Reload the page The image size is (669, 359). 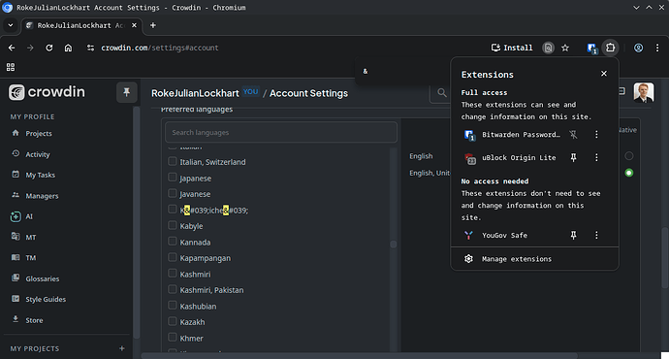coord(49,48)
